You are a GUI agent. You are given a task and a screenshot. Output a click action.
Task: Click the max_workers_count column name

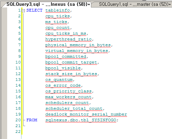pos(68,97)
